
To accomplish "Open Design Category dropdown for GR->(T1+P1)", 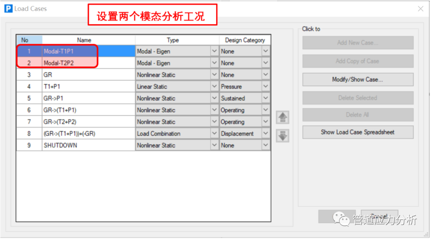I will pyautogui.click(x=265, y=110).
